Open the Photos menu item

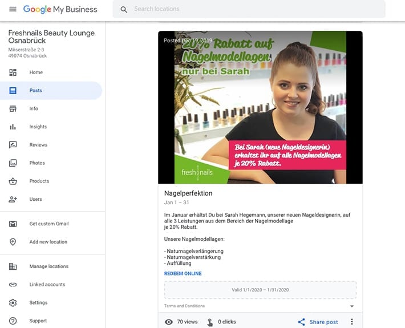point(51,163)
